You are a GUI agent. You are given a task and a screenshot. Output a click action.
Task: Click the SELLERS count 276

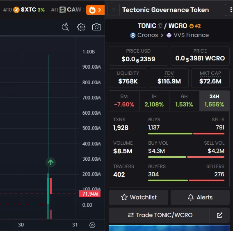coord(219,174)
